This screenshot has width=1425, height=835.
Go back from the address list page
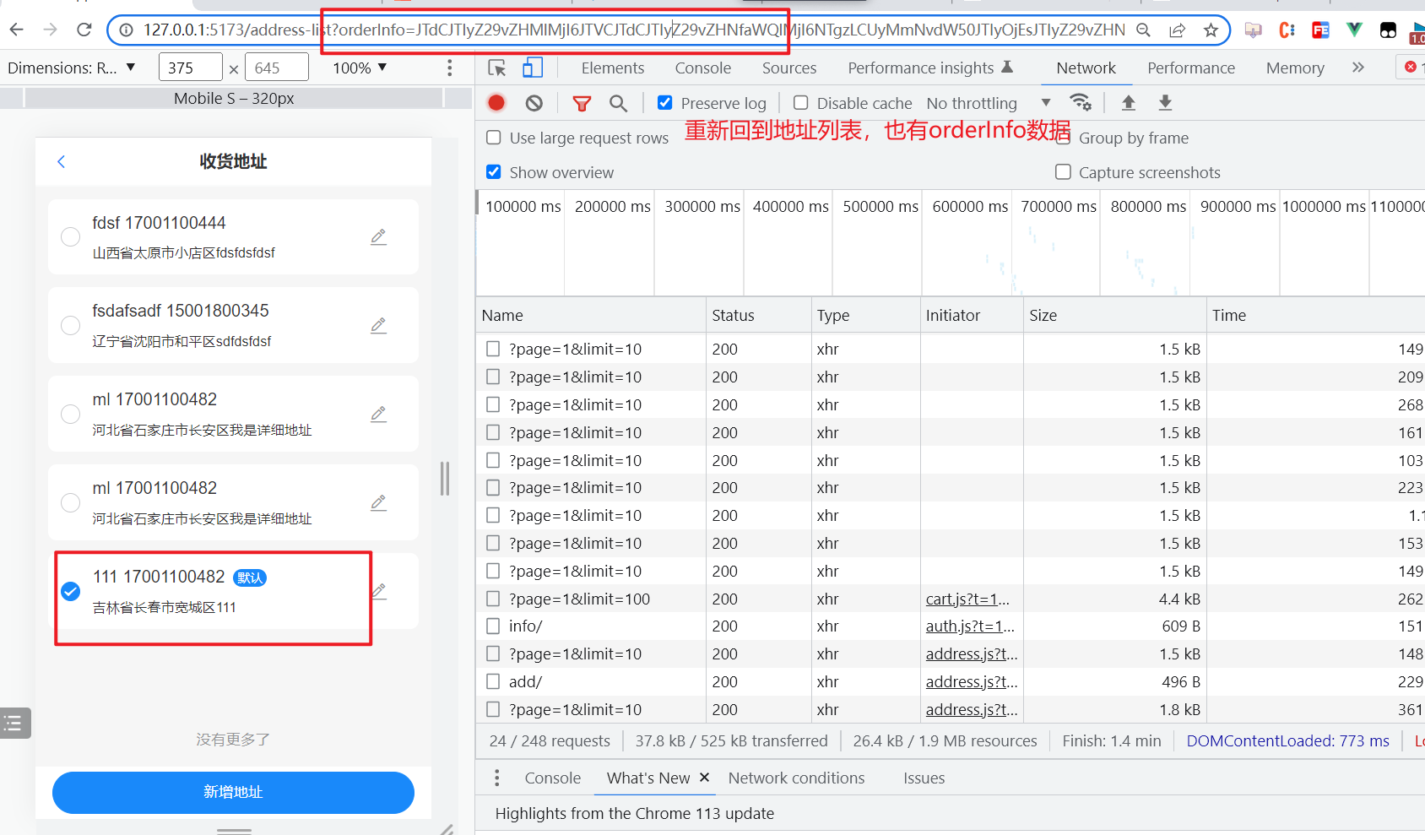(61, 161)
